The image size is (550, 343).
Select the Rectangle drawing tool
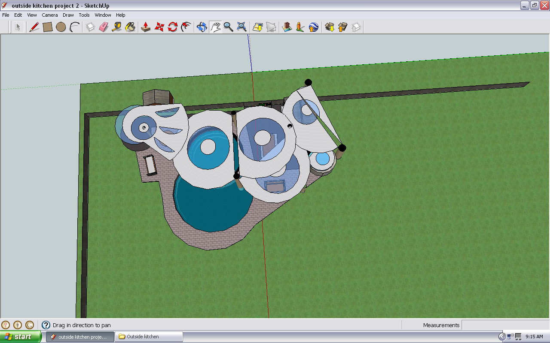(x=47, y=27)
